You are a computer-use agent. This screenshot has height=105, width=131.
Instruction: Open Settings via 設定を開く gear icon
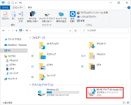73,17
